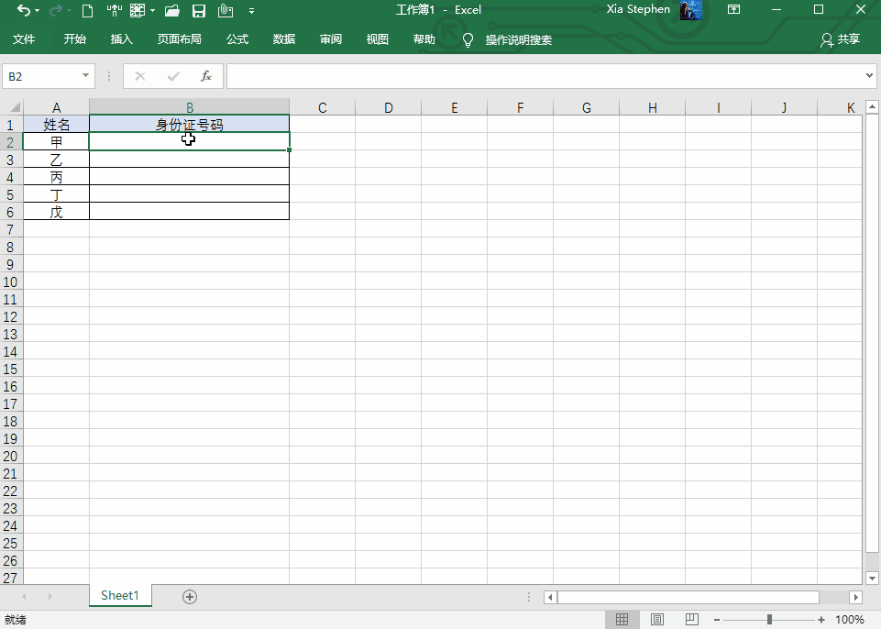Switch to the 开始 ribbon tab
881x629 pixels.
pyautogui.click(x=75, y=39)
